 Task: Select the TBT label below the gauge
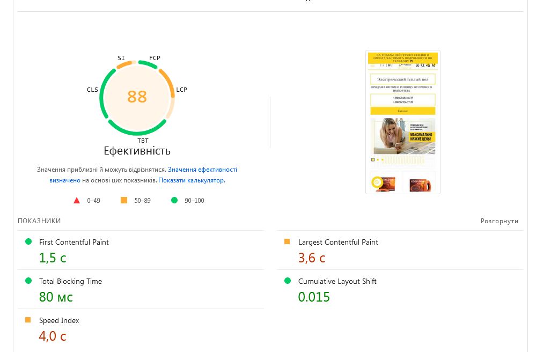tap(143, 141)
